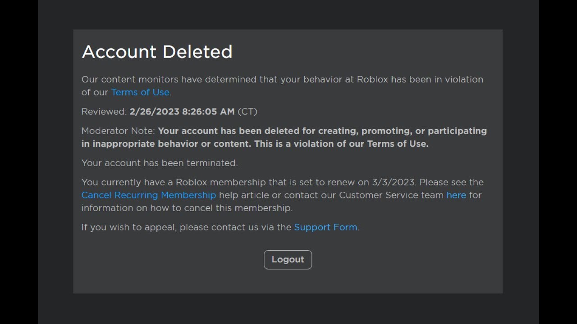Open the Support Form link to appeal
This screenshot has width=577, height=324.
(x=325, y=227)
